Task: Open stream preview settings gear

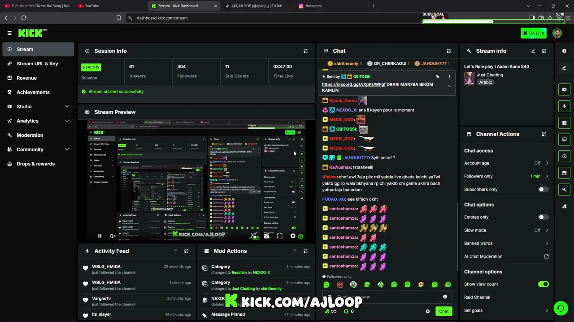Action: click(x=293, y=236)
